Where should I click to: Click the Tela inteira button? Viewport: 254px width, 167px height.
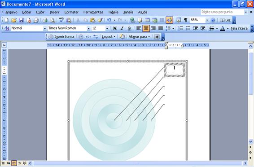(x=239, y=29)
